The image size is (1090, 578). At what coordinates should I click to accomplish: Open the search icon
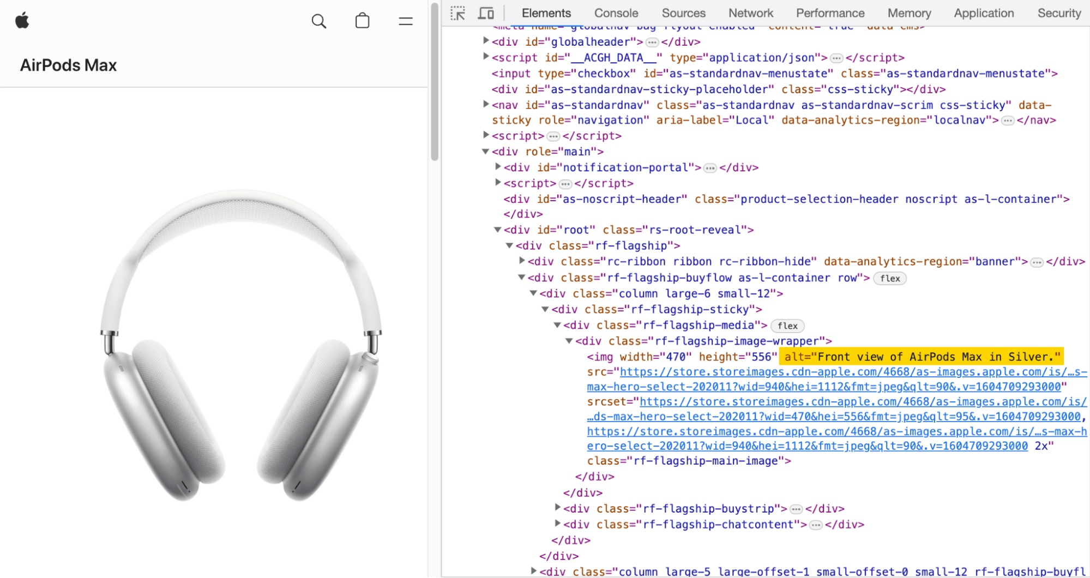(319, 20)
